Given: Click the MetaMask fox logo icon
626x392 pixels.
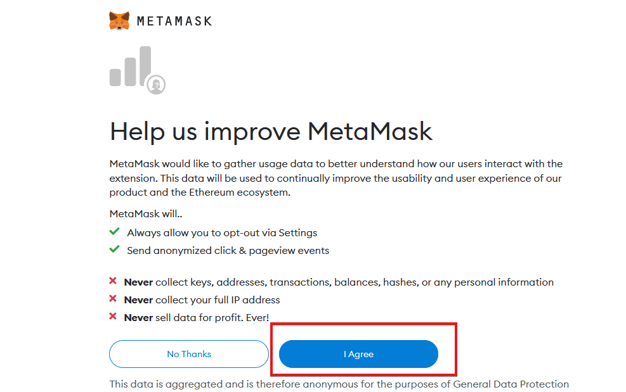Looking at the screenshot, I should 119,21.
